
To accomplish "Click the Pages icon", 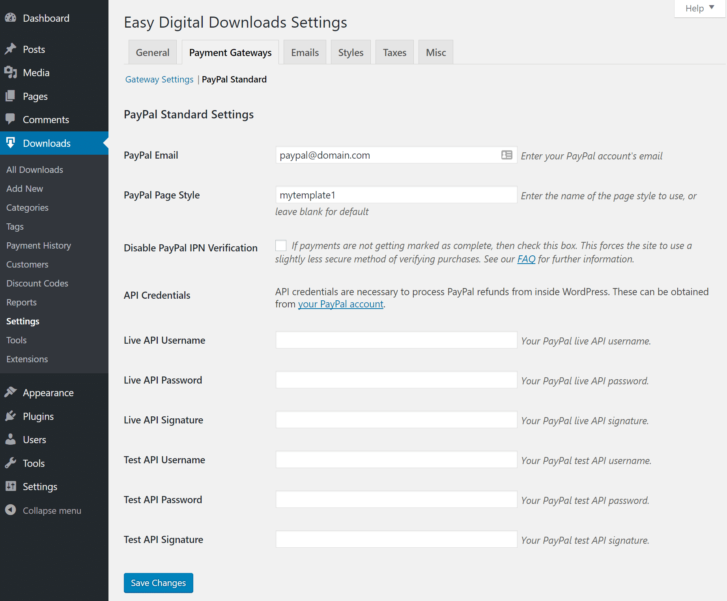I will pyautogui.click(x=11, y=96).
